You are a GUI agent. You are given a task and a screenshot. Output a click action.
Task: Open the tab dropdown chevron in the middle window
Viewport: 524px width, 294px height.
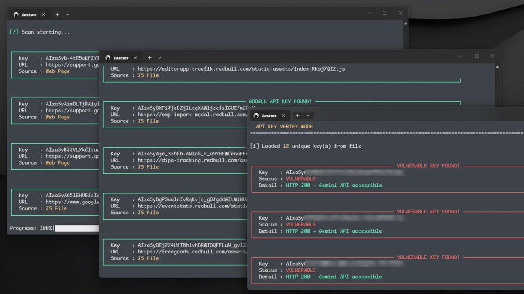[x=160, y=58]
